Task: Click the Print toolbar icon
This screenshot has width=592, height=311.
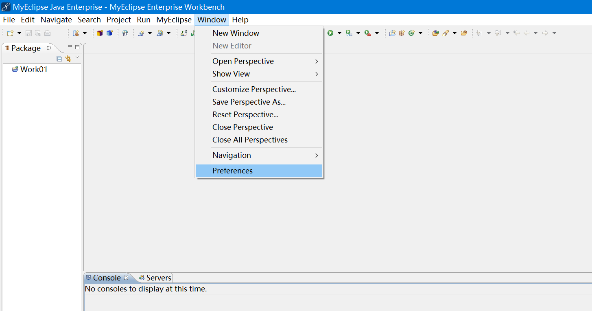Action: tap(48, 33)
